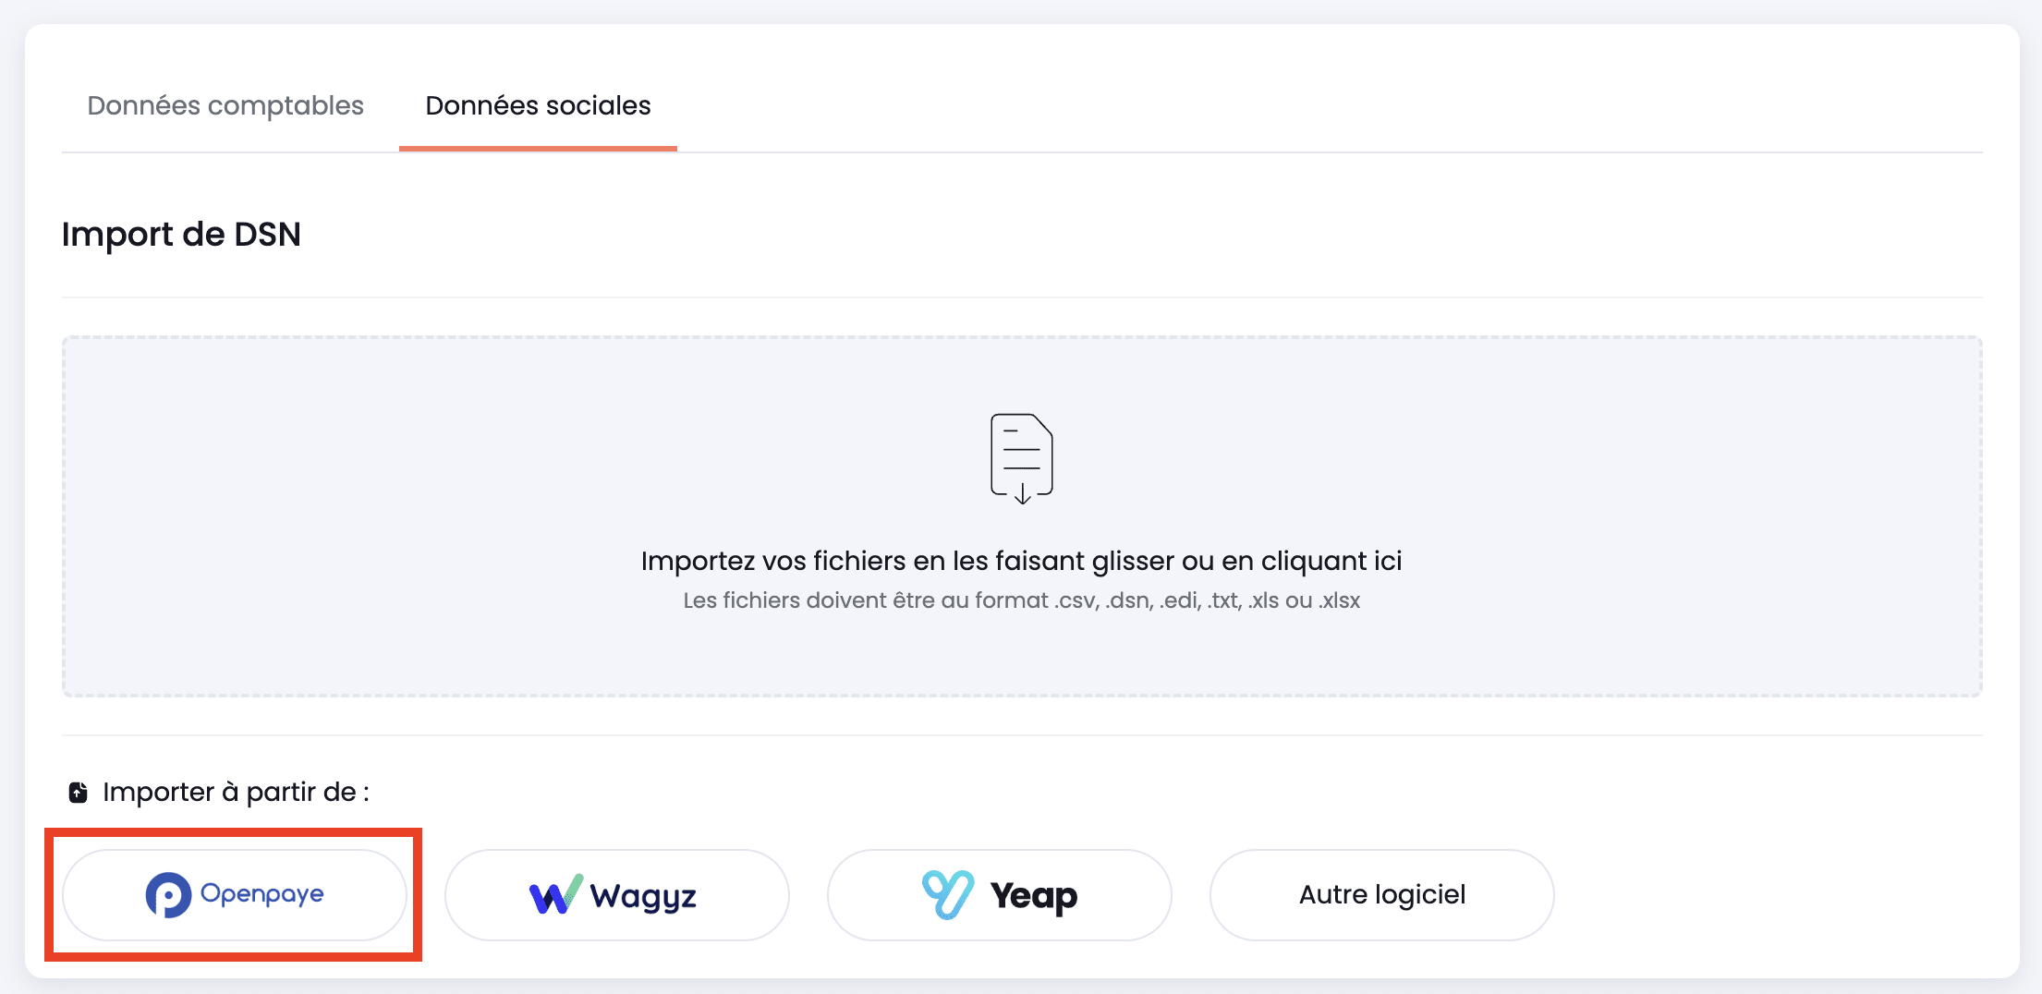Click the accepted file formats text
The height and width of the screenshot is (994, 2042).
coord(1021,600)
